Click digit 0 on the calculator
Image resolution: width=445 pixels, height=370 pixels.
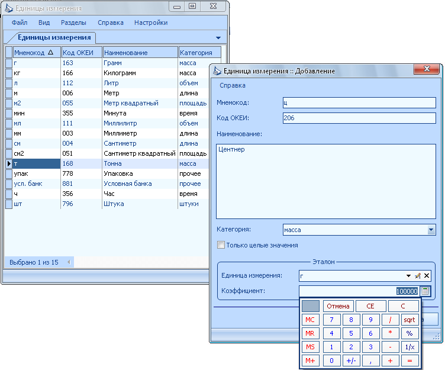coord(331,361)
